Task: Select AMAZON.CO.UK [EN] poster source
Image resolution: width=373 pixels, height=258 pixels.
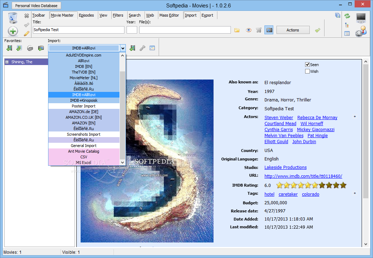Action: pos(84,117)
